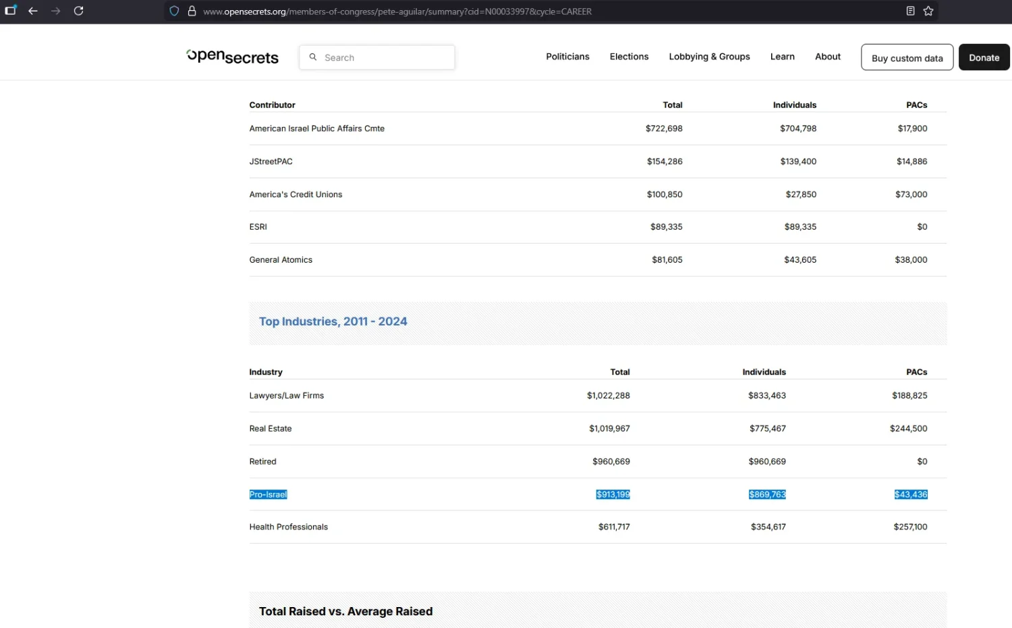The image size is (1012, 628).
Task: Open the tabs overview icon
Action: 10,10
